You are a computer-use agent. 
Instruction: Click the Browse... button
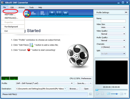pos(74,89)
